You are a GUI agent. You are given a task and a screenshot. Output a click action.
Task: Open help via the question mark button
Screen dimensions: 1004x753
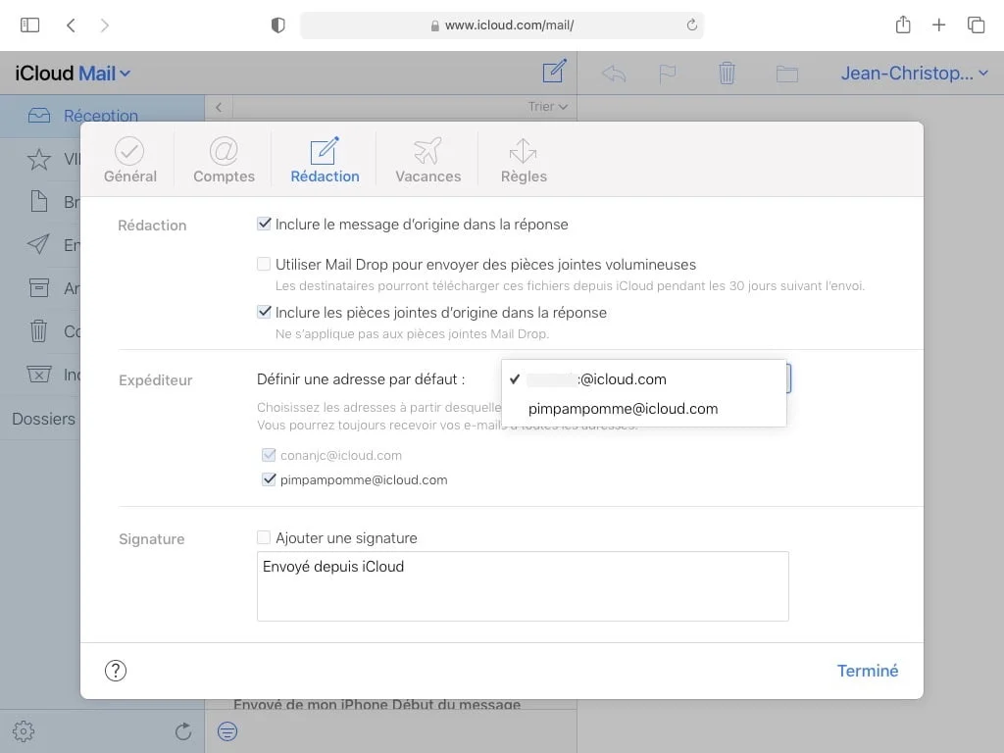click(x=116, y=671)
